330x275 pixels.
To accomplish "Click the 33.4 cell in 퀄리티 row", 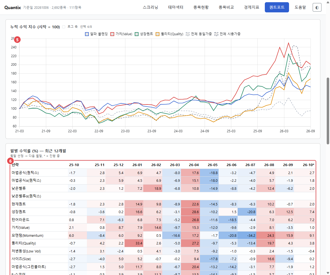I will tap(134, 243).
